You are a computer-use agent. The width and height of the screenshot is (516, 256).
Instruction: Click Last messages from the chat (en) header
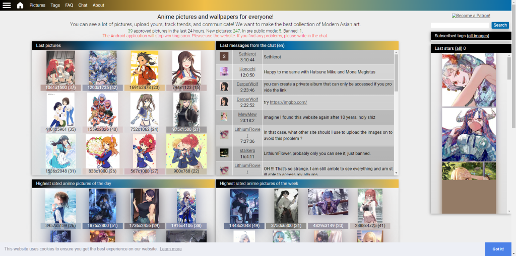coord(307,46)
